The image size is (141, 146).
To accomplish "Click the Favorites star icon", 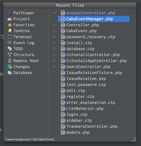I will coord(10,25).
